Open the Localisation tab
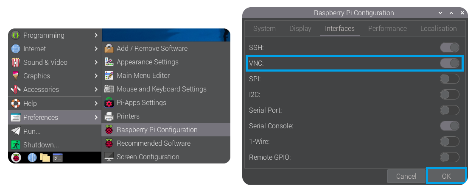 point(438,28)
